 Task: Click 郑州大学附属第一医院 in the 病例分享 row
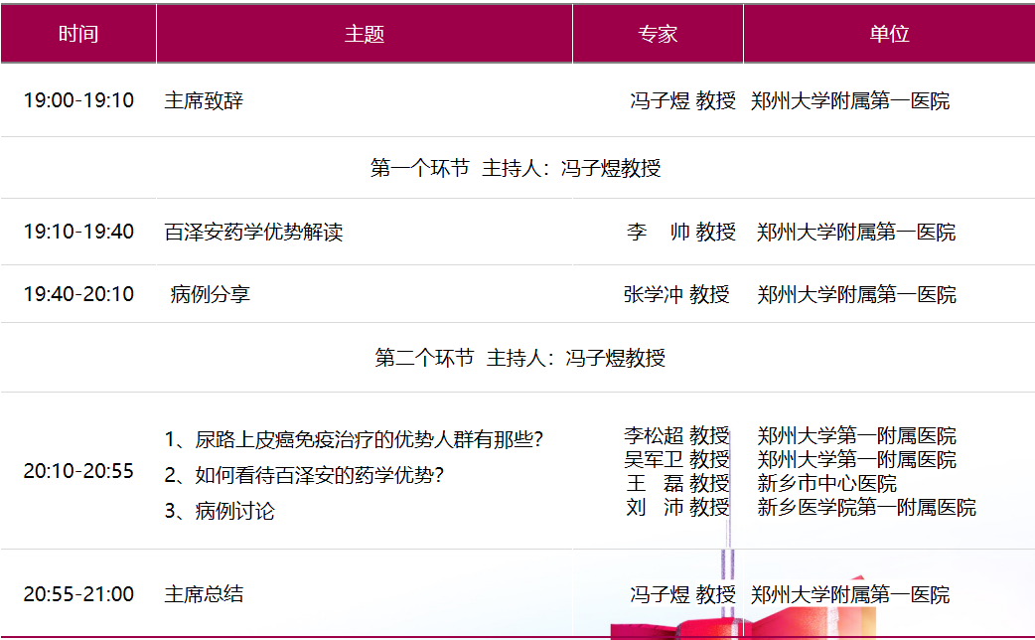(857, 294)
